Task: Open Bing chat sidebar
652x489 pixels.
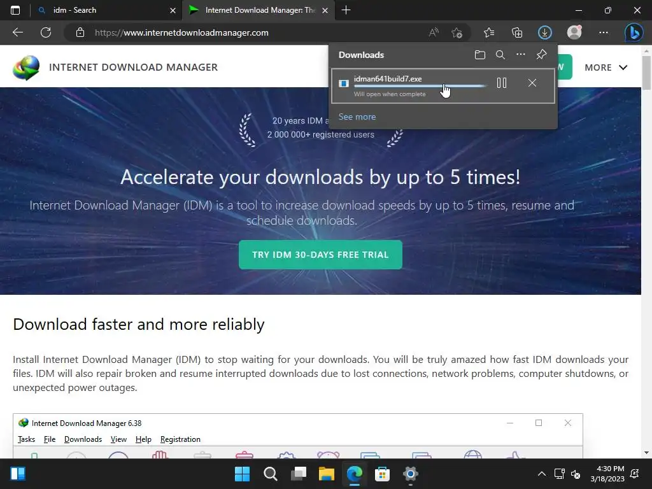Action: (x=634, y=32)
